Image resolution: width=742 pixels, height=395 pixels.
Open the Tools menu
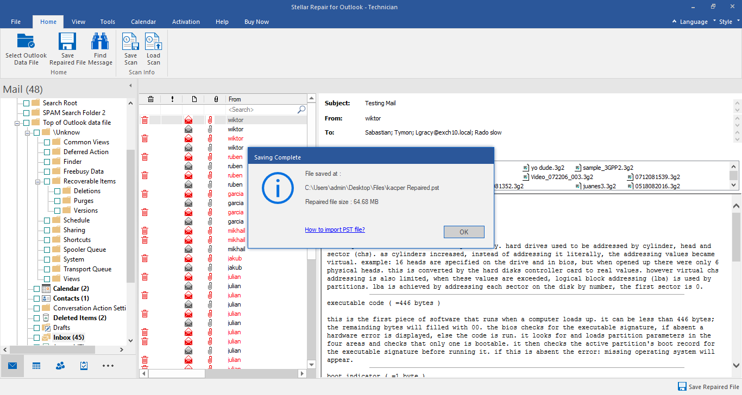[107, 22]
